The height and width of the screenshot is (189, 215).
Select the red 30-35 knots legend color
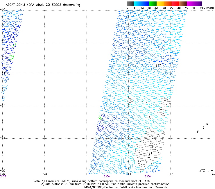pyautogui.click(x=175, y=3)
